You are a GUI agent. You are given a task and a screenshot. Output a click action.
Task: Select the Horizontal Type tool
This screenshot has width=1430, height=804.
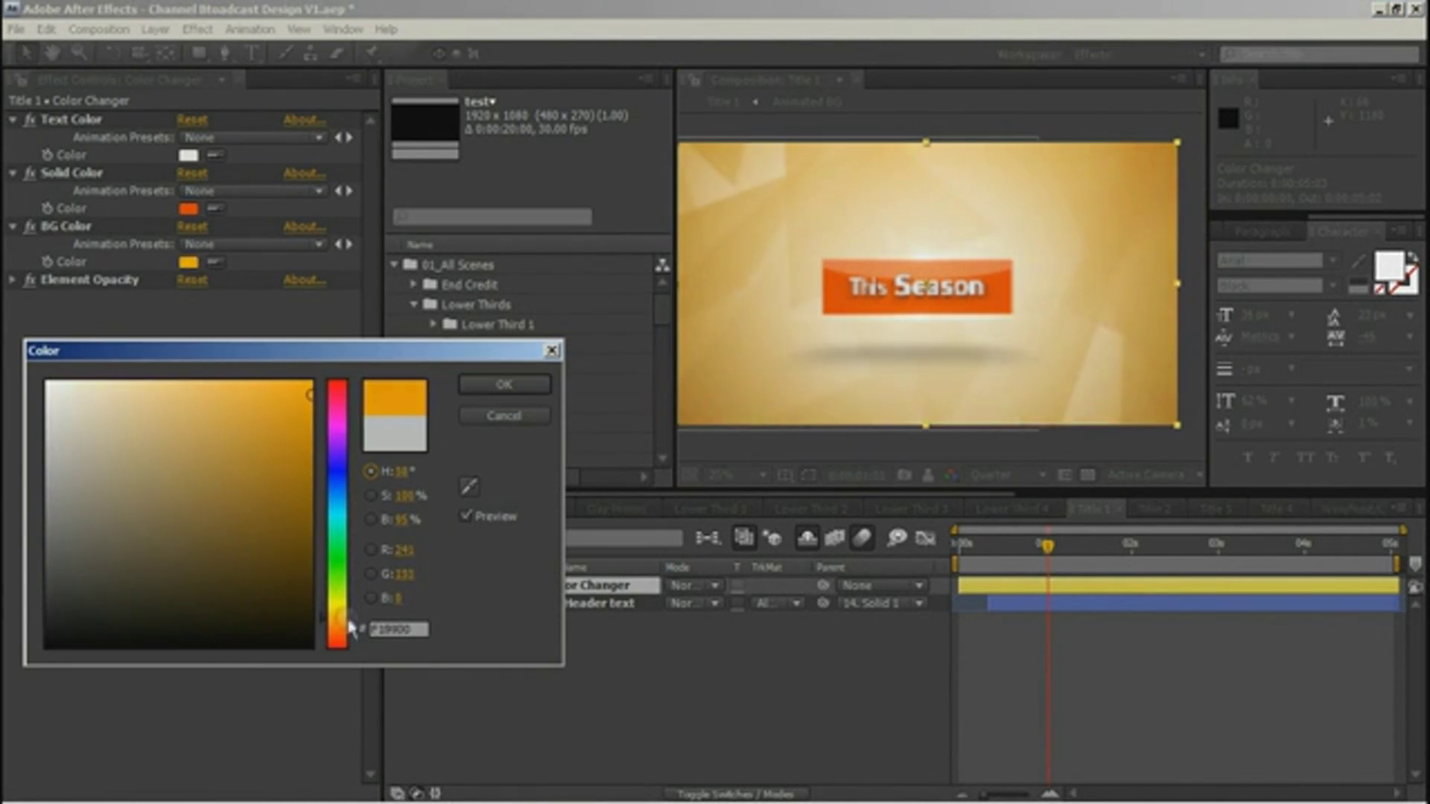(252, 53)
